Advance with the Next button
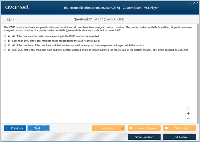 (x=38, y=128)
